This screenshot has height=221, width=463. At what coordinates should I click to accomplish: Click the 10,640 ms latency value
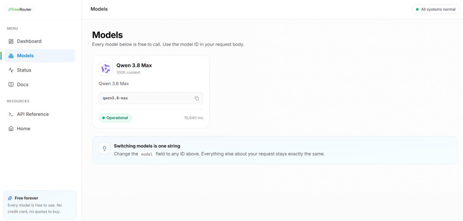pyautogui.click(x=194, y=118)
